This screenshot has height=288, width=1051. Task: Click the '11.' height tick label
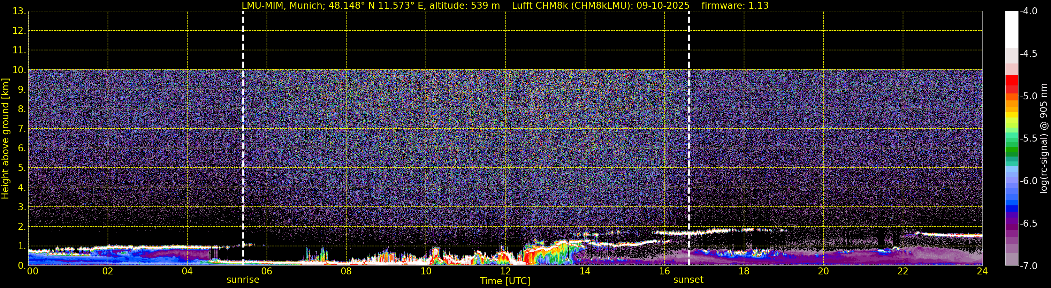(x=19, y=51)
